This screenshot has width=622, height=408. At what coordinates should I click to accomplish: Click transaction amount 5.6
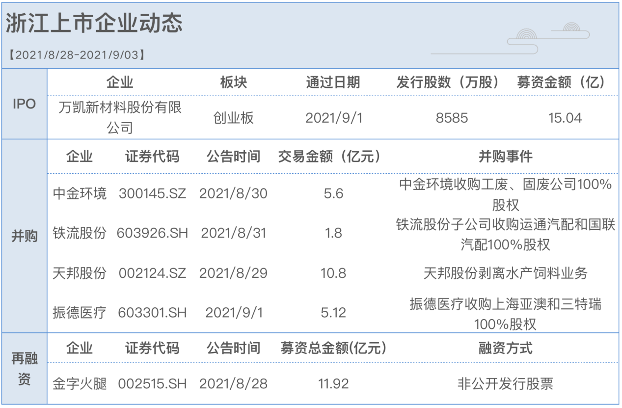coord(333,193)
